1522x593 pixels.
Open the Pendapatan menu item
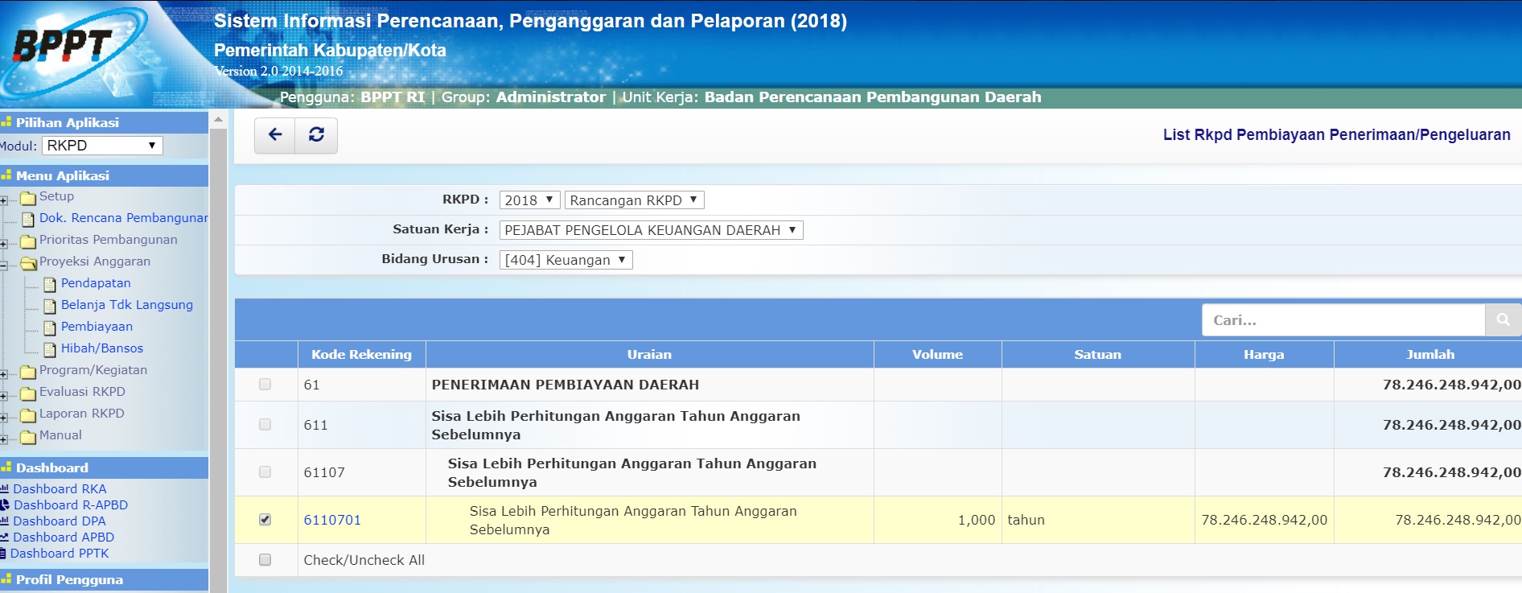pos(96,283)
